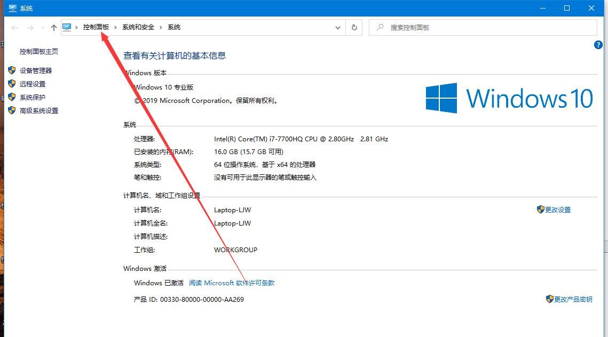Viewport: 608px width, 337px height.
Task: Click shield icon beside 高级系统设置
Action: point(12,110)
